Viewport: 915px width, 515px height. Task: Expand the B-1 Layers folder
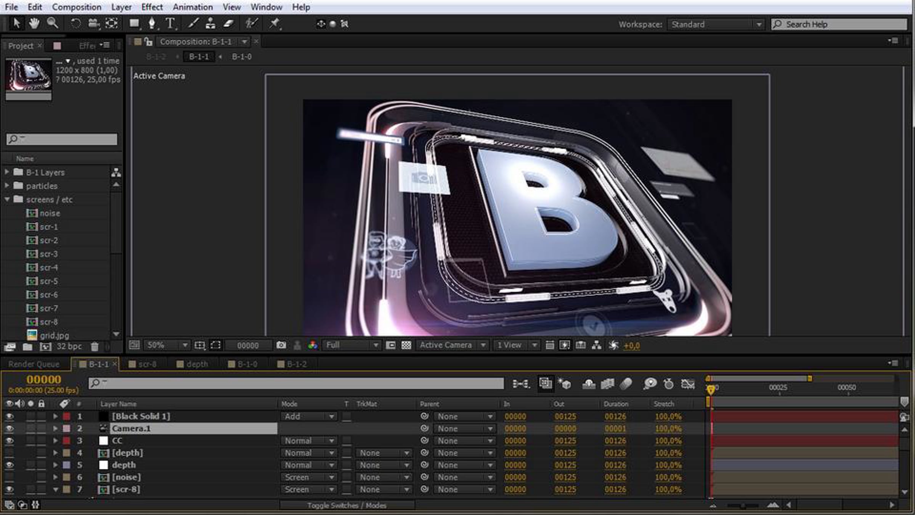[7, 172]
